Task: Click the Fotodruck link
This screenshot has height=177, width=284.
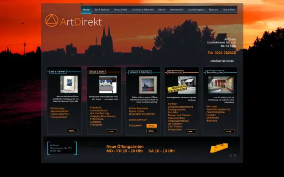Action: pyautogui.click(x=96, y=108)
